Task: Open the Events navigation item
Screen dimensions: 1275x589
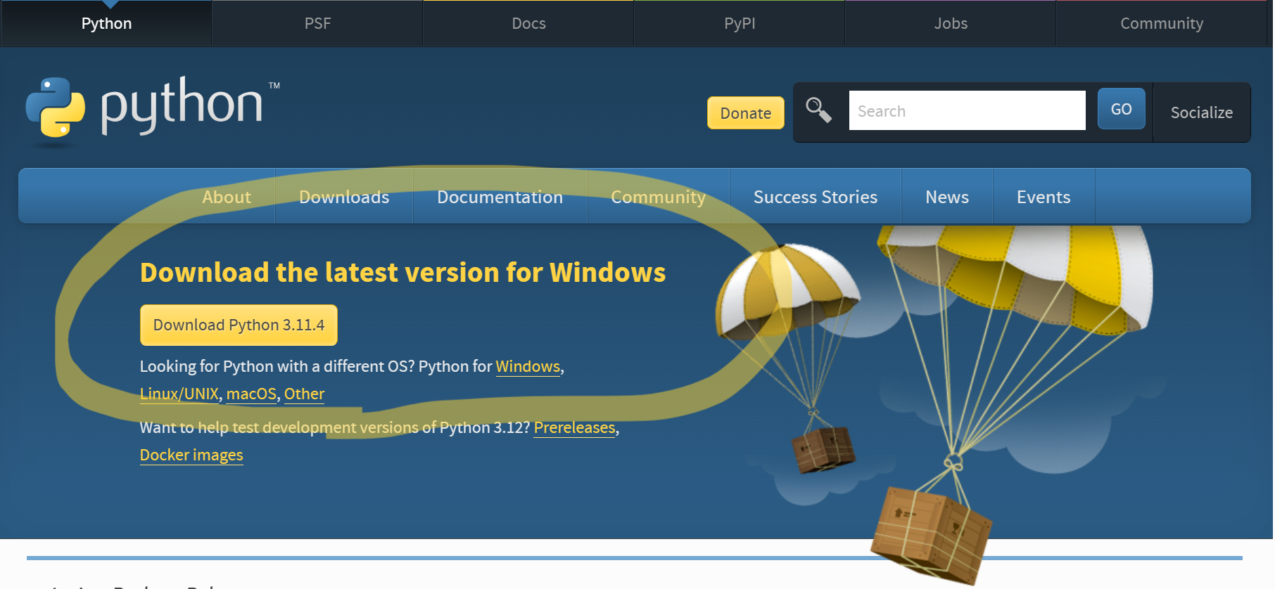Action: click(1043, 197)
